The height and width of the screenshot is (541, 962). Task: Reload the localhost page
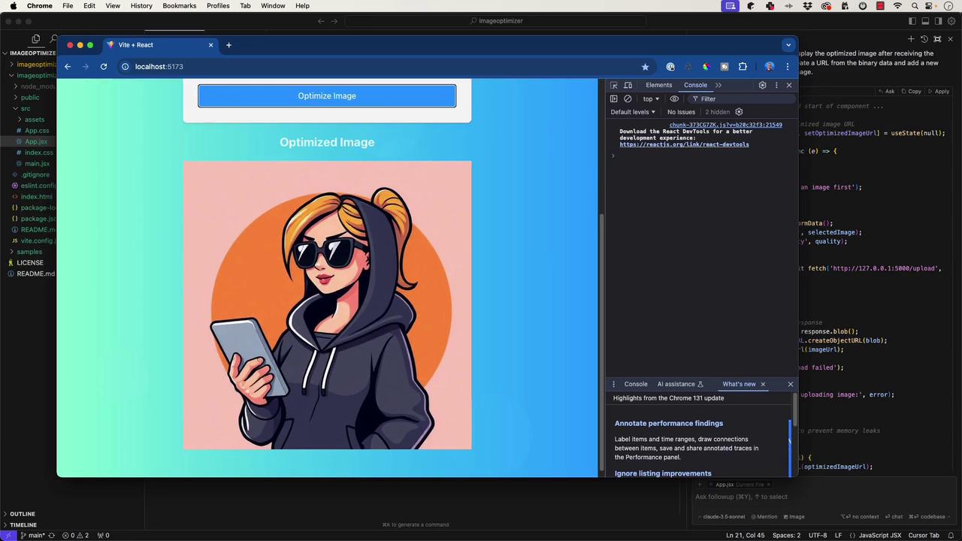104,67
